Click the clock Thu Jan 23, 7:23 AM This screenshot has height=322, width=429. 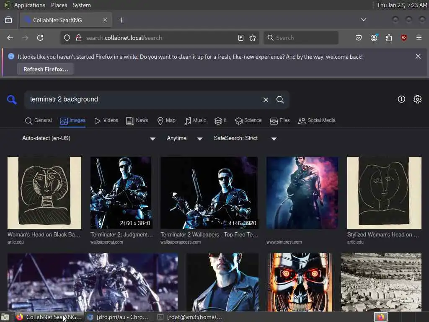(402, 5)
